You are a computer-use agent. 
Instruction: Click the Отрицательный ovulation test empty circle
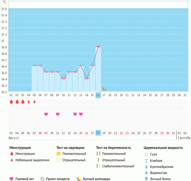pyautogui.click(x=59, y=160)
